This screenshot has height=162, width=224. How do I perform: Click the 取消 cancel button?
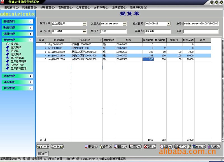[x=150, y=147]
